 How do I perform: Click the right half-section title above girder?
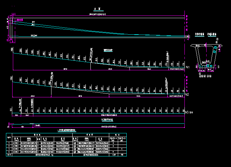click(x=212, y=34)
